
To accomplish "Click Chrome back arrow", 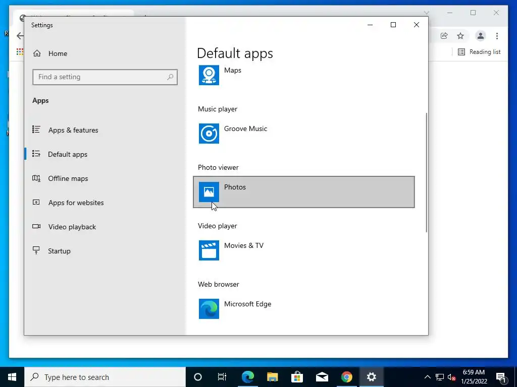I will [x=20, y=36].
